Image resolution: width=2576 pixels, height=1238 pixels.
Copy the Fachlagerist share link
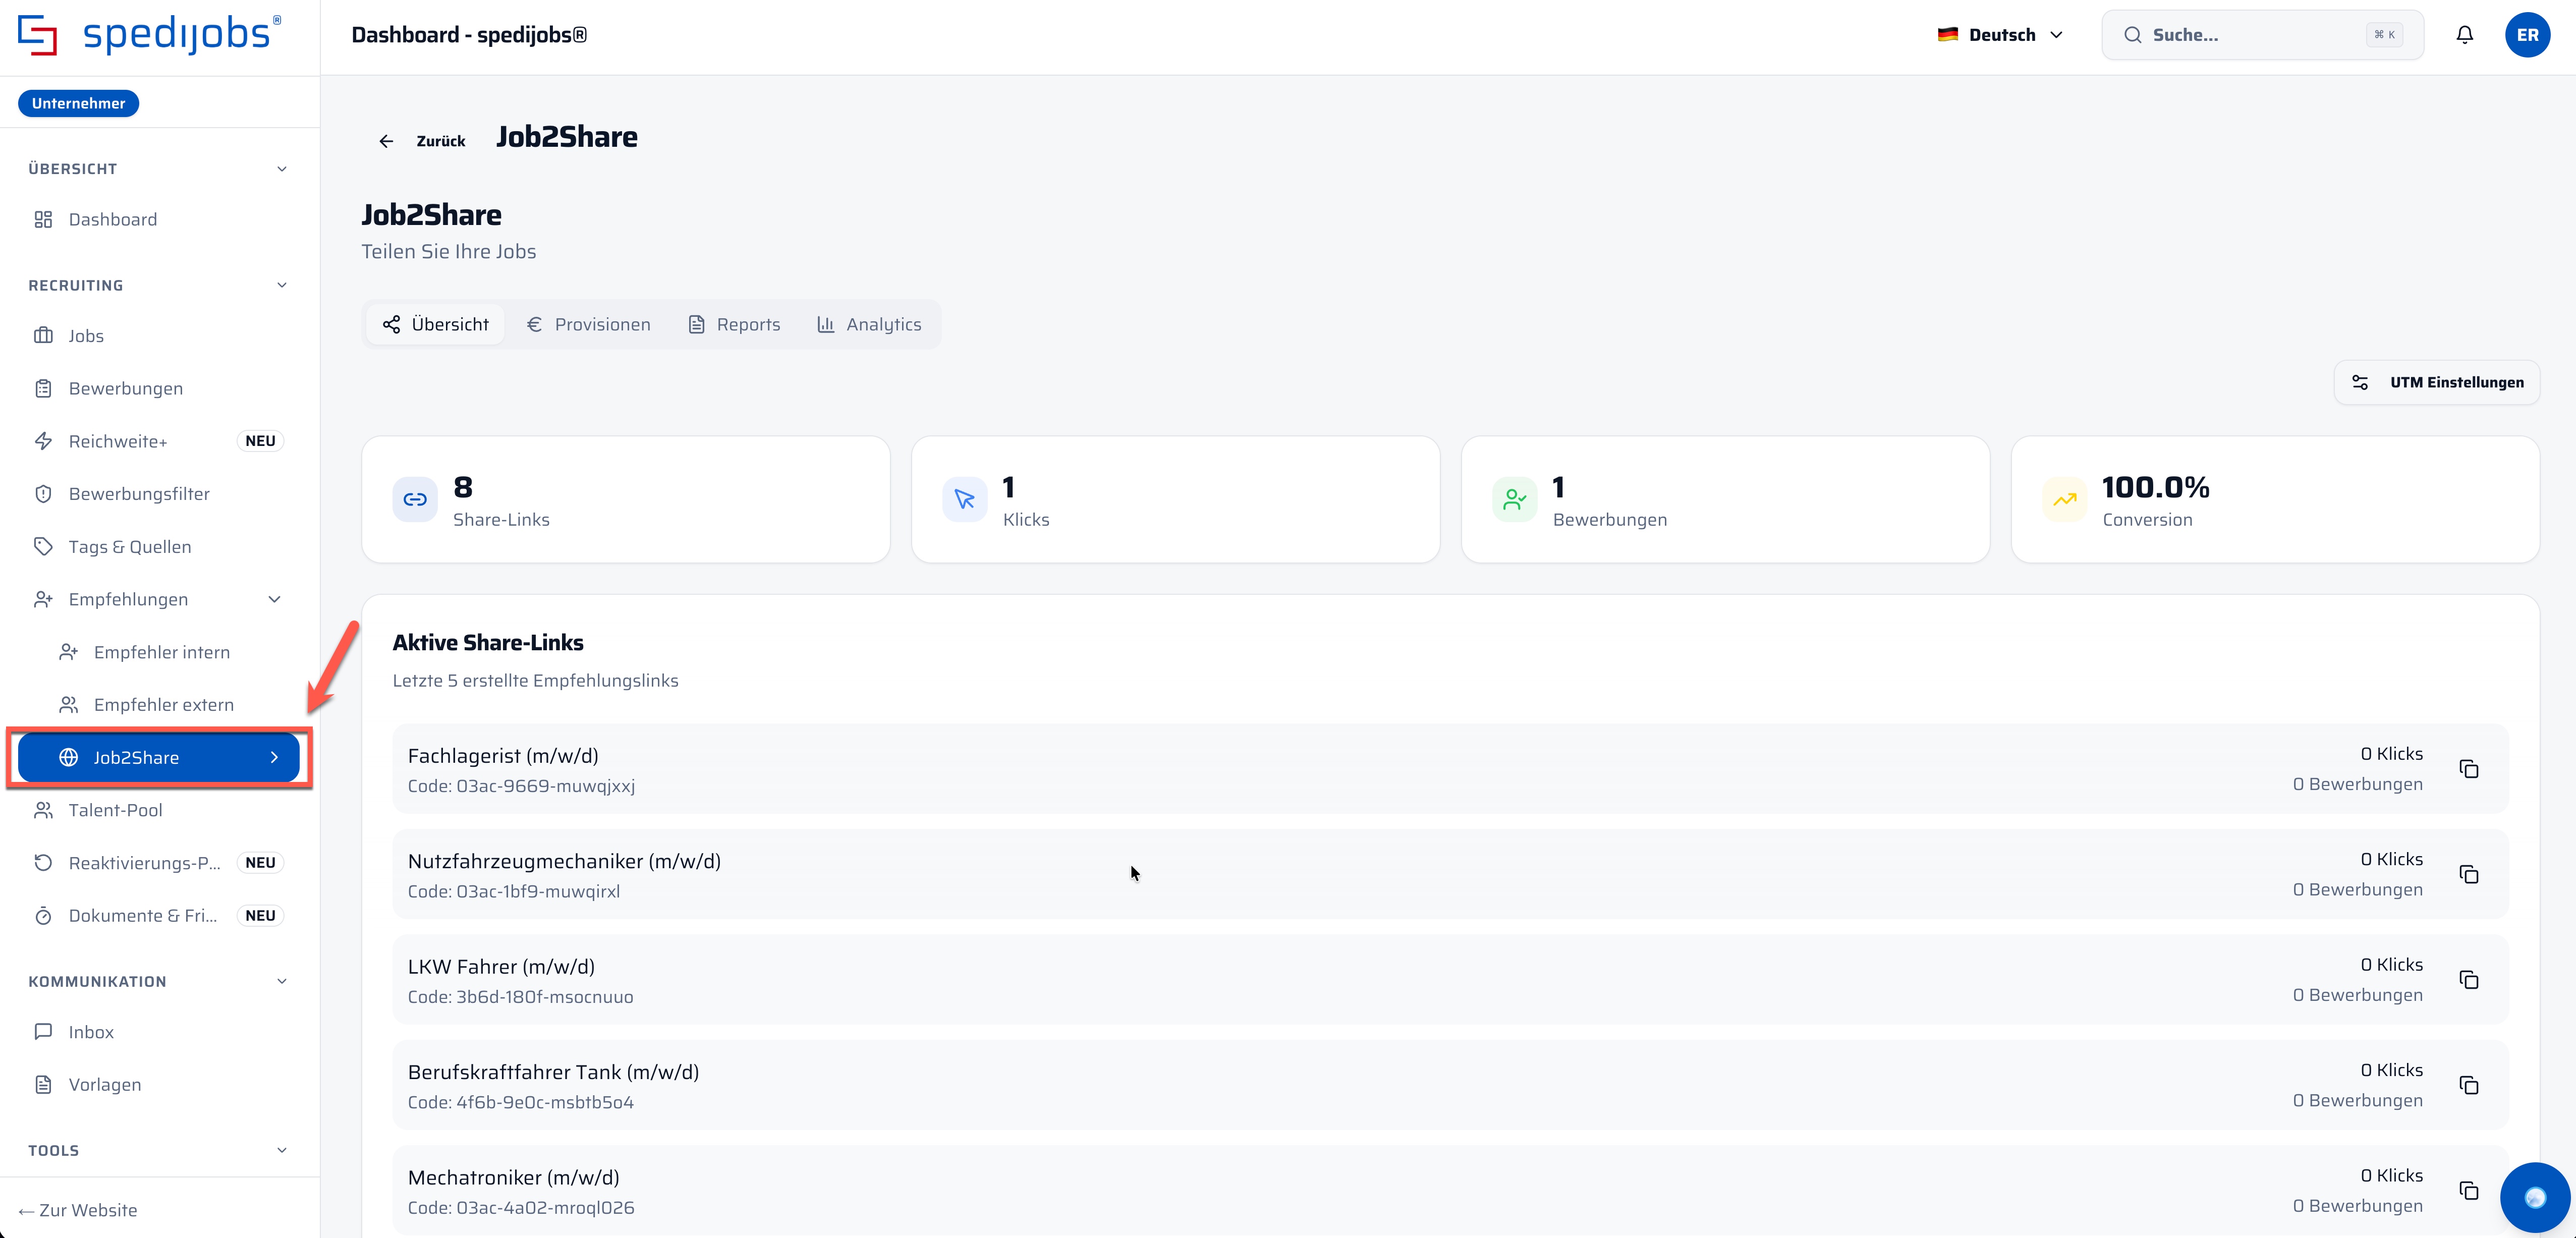pyautogui.click(x=2469, y=769)
